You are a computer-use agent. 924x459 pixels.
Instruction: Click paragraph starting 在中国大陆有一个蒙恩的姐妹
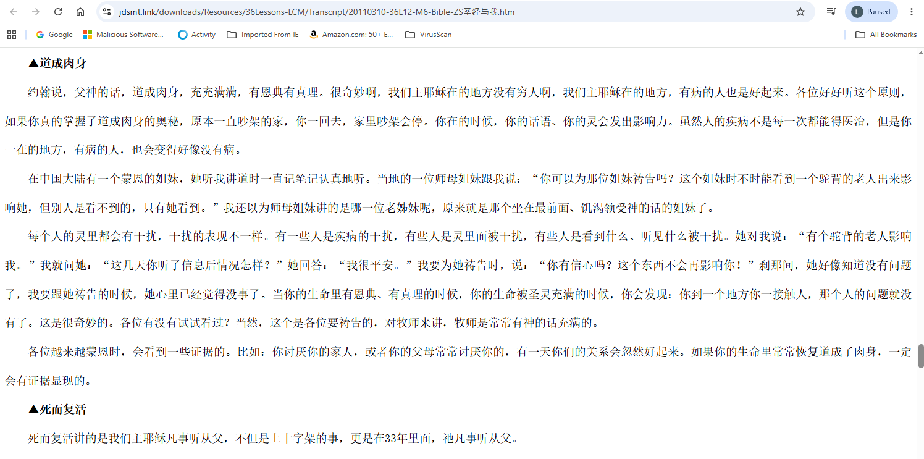458,193
